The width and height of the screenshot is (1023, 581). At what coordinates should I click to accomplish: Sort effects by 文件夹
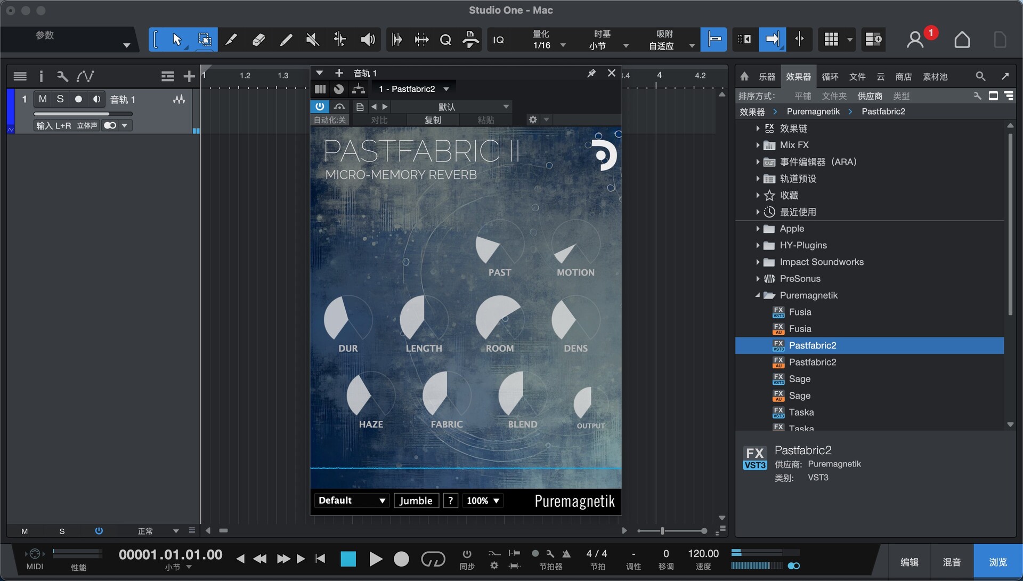pyautogui.click(x=834, y=96)
